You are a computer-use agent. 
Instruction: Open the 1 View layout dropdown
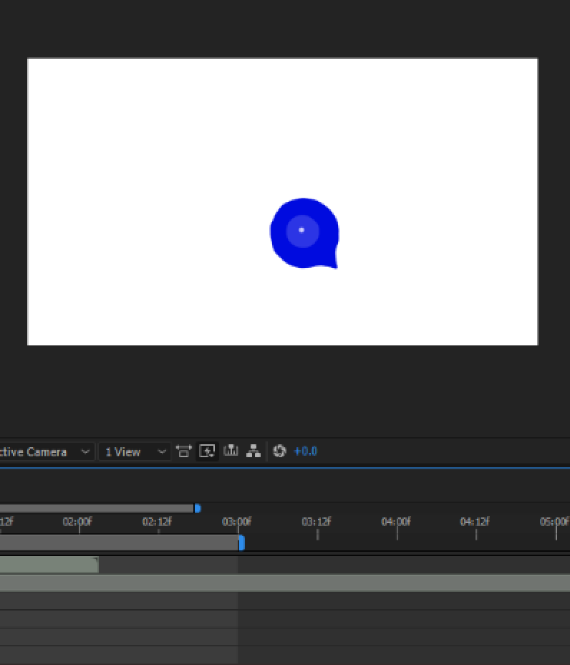click(x=135, y=452)
